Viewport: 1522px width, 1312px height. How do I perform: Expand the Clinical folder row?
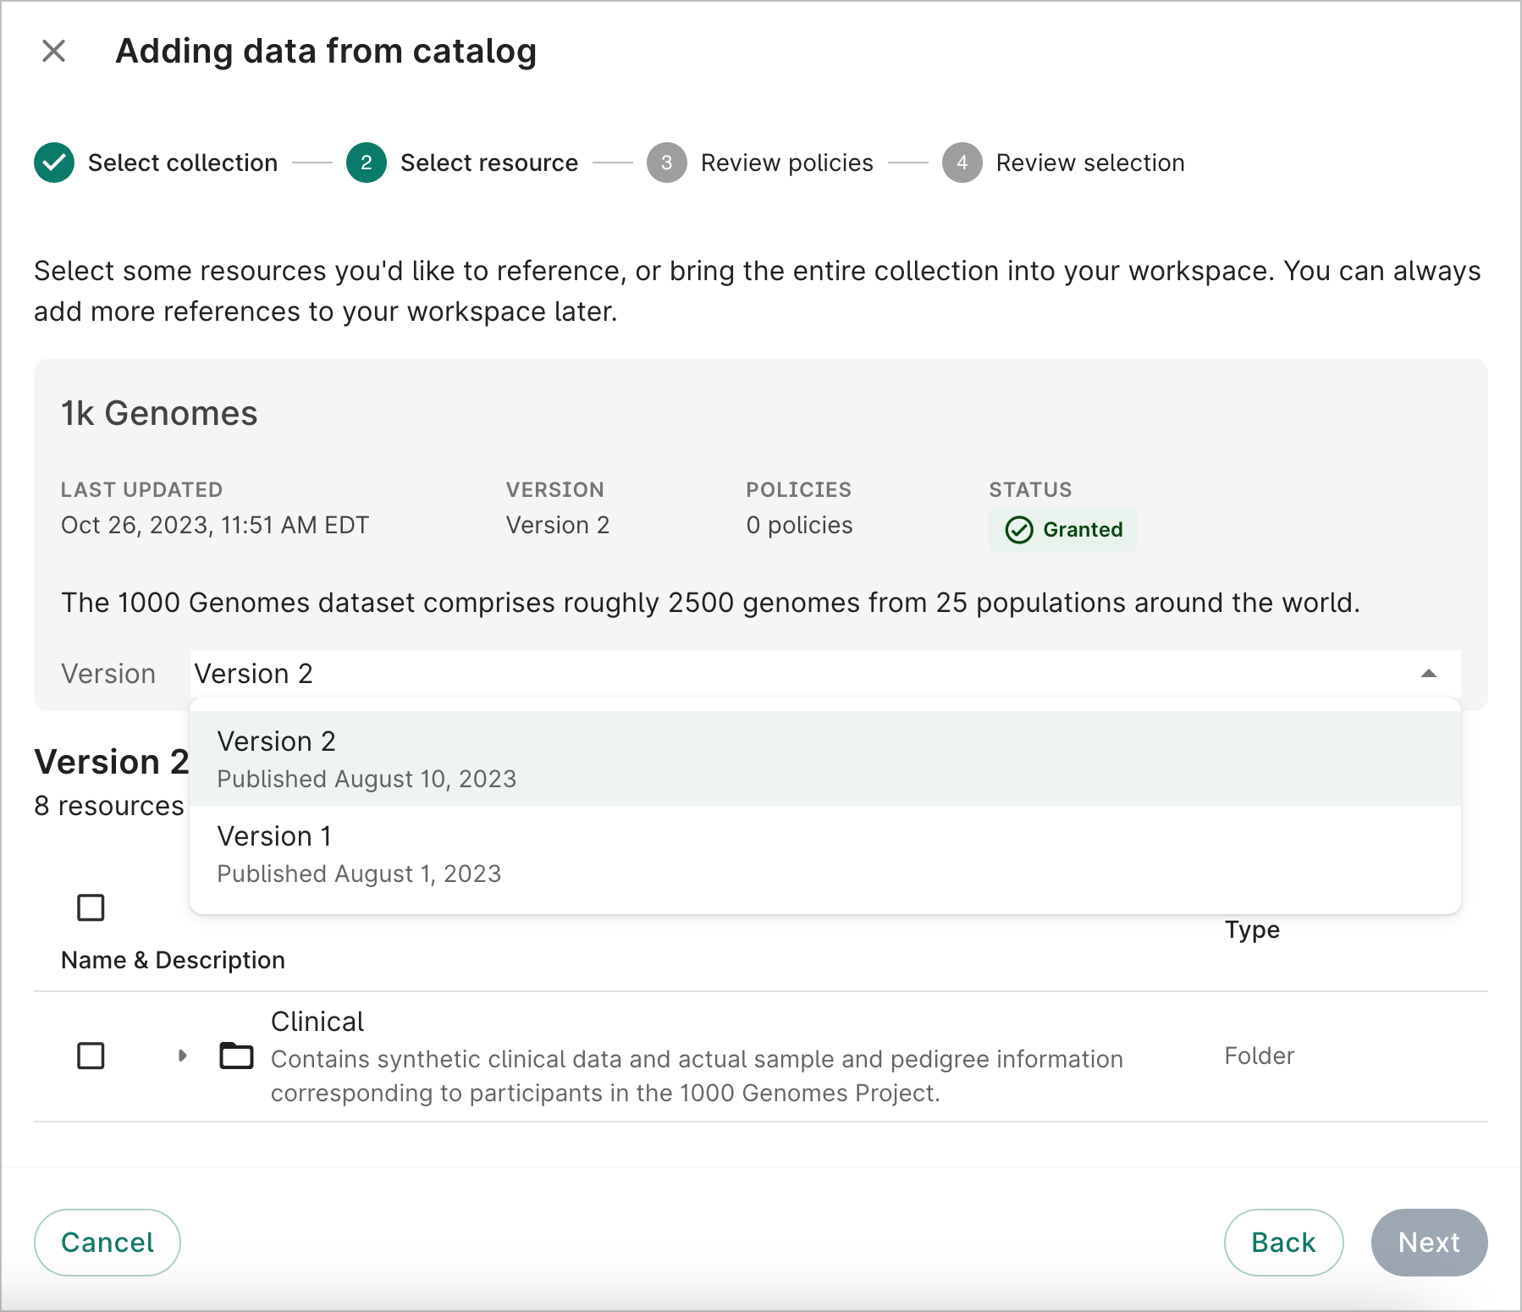pyautogui.click(x=182, y=1056)
